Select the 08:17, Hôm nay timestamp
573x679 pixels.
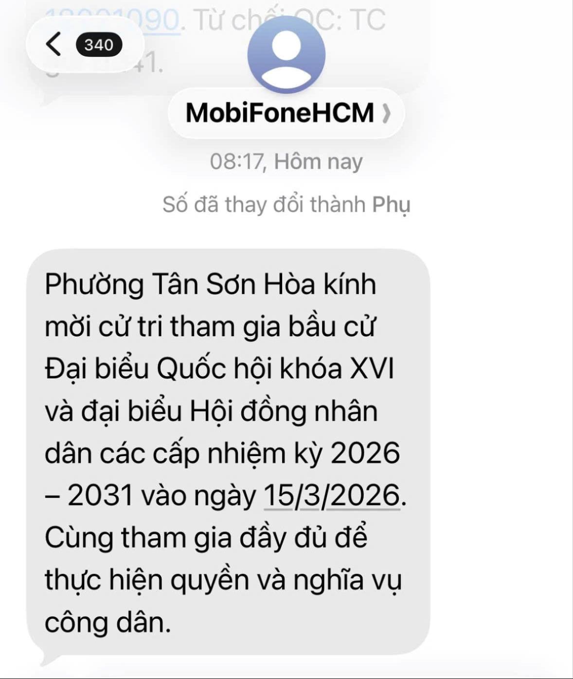point(286,162)
